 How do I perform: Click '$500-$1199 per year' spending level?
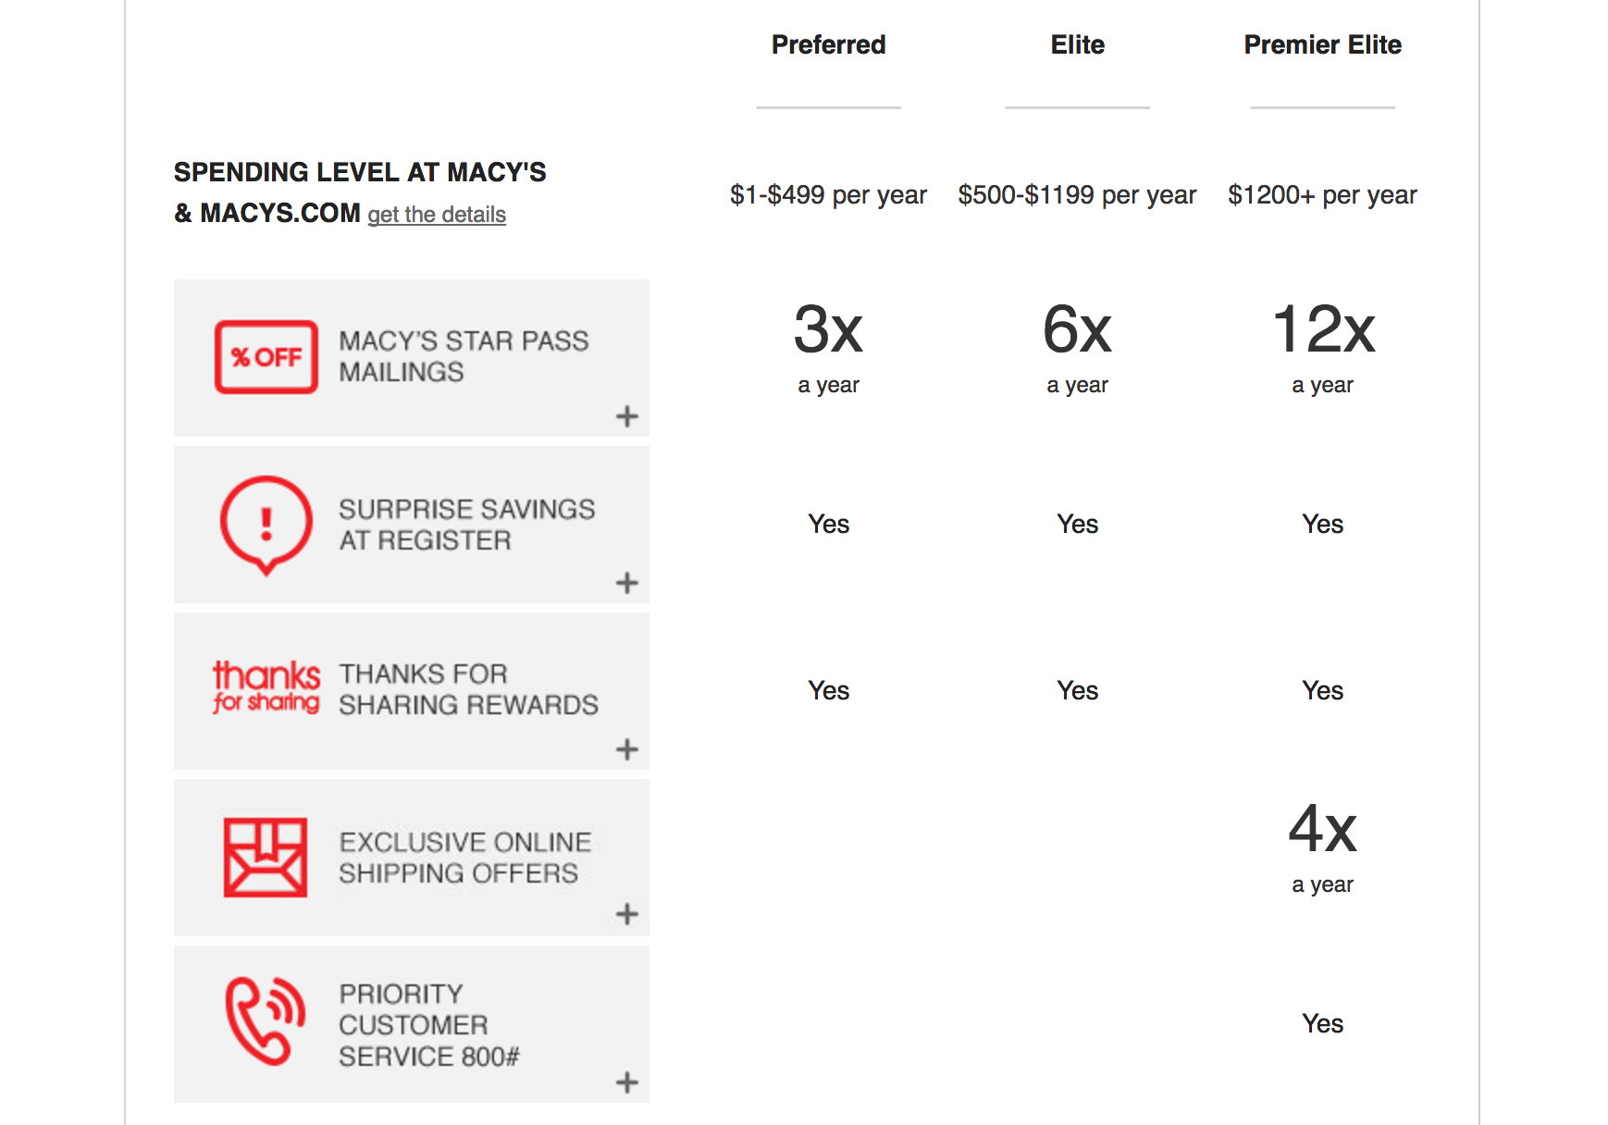(1077, 195)
